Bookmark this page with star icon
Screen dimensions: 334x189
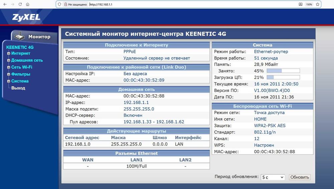click(x=317, y=4)
